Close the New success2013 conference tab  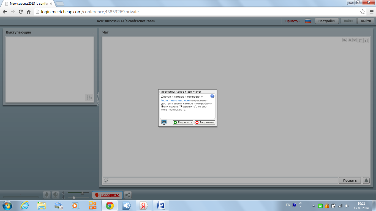click(51, 4)
